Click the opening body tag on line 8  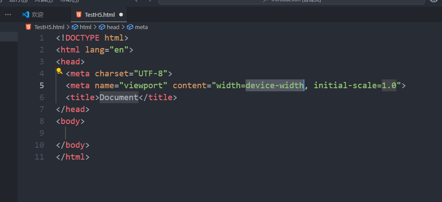70,121
